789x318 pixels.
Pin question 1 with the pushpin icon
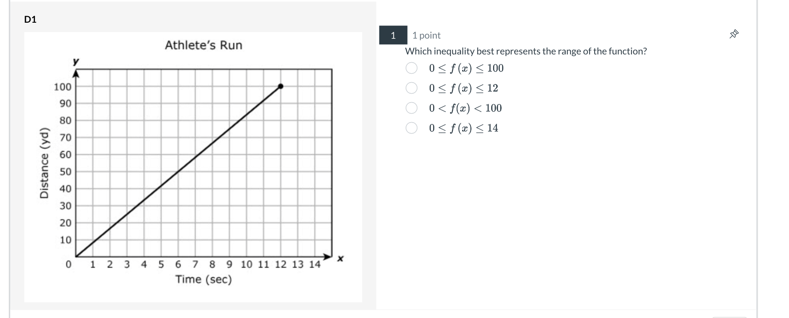click(734, 34)
